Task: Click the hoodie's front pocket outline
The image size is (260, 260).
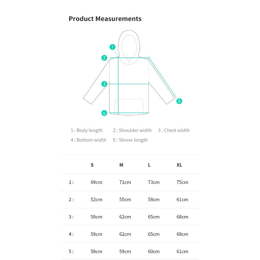Action: (x=129, y=105)
